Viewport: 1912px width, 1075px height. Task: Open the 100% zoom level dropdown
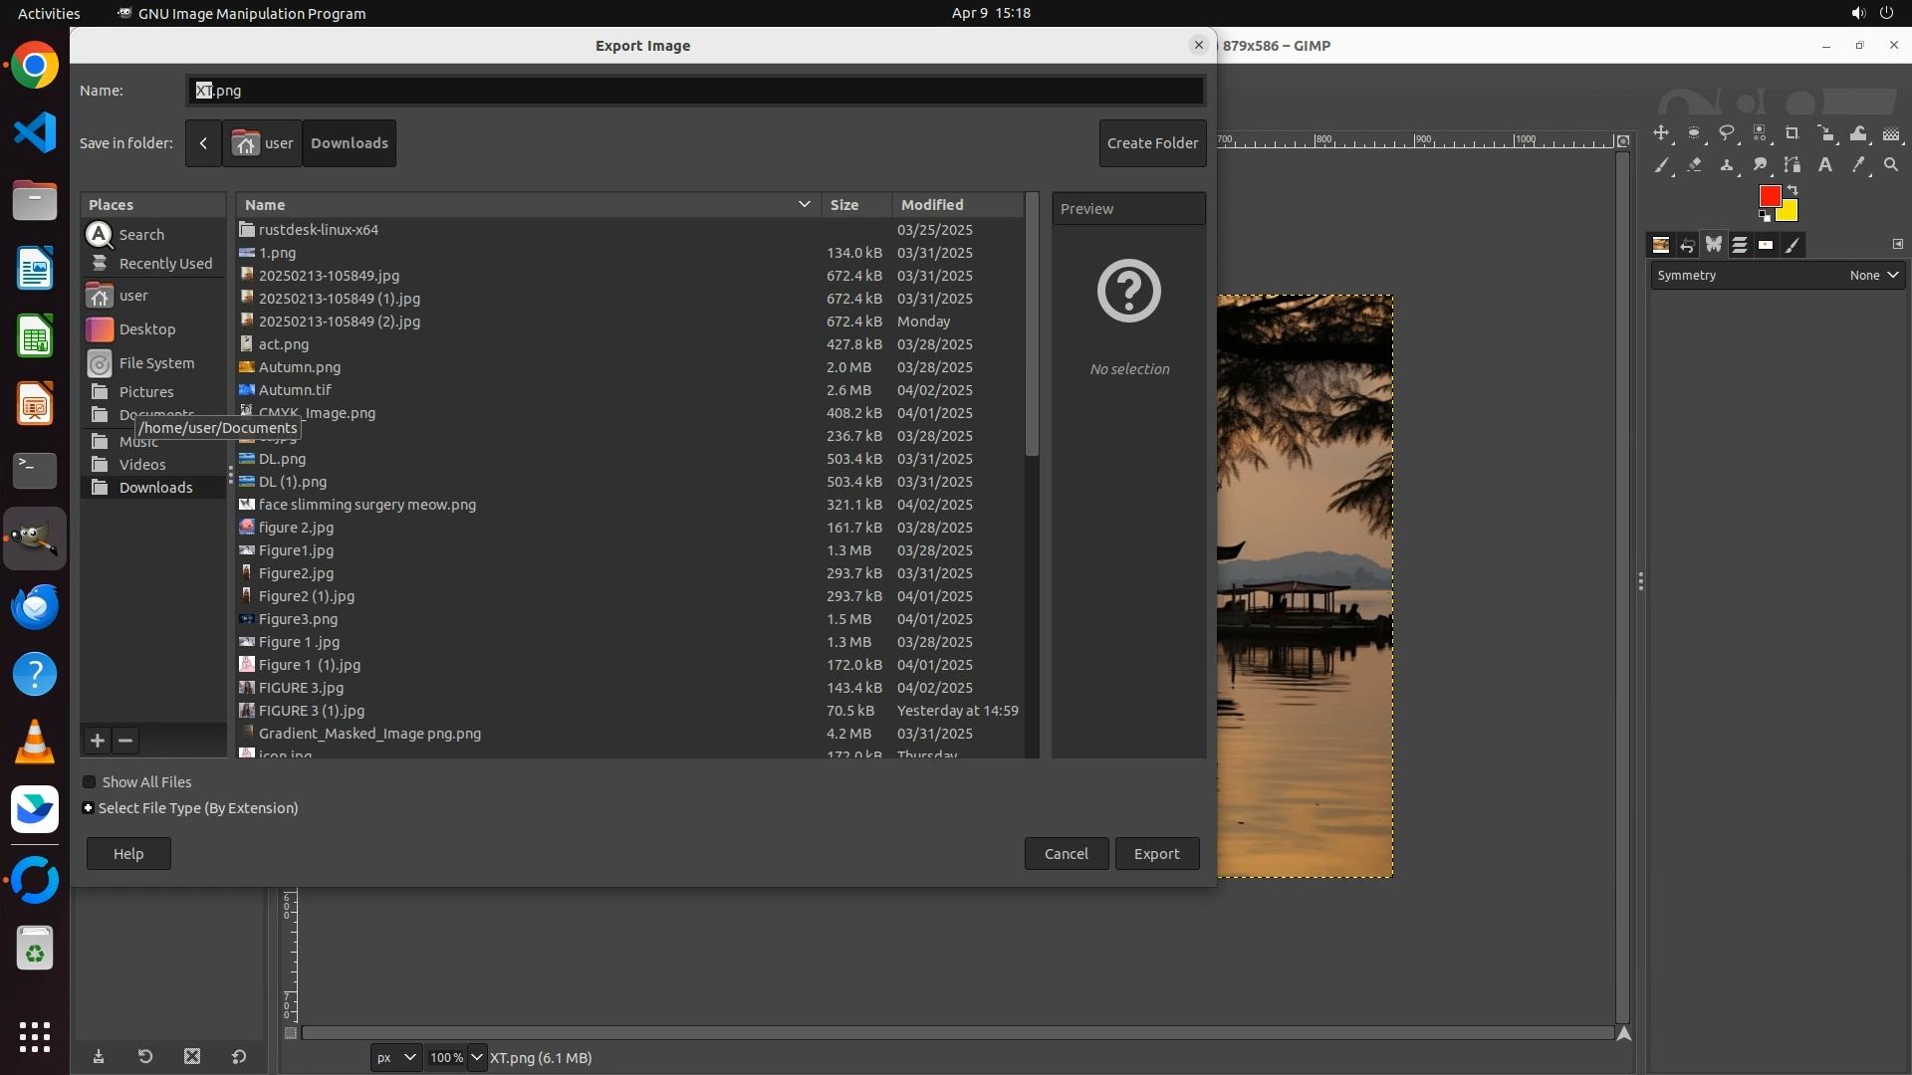click(x=476, y=1057)
